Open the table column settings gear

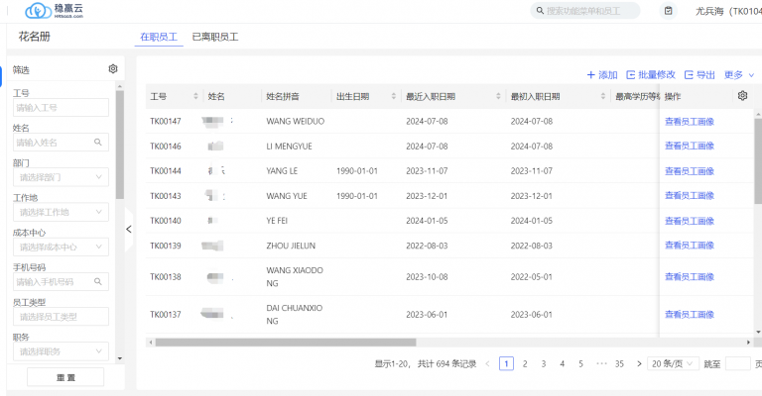[x=741, y=96]
